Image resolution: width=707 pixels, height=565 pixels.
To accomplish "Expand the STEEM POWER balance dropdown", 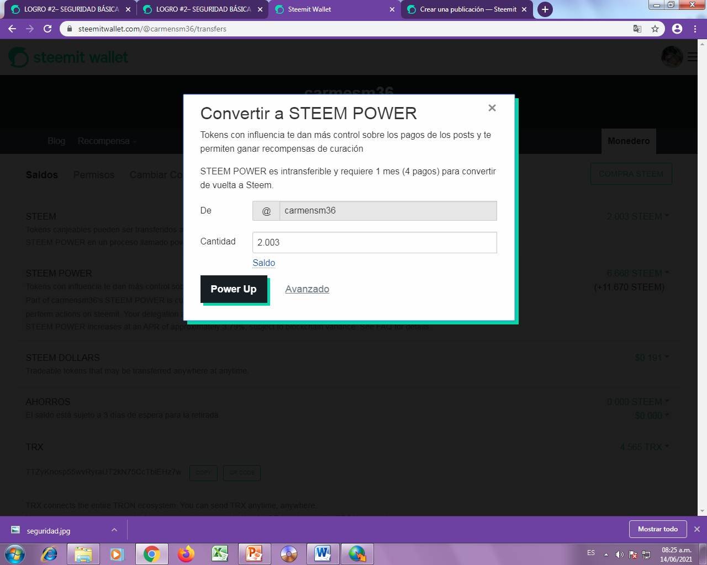I will pos(637,273).
